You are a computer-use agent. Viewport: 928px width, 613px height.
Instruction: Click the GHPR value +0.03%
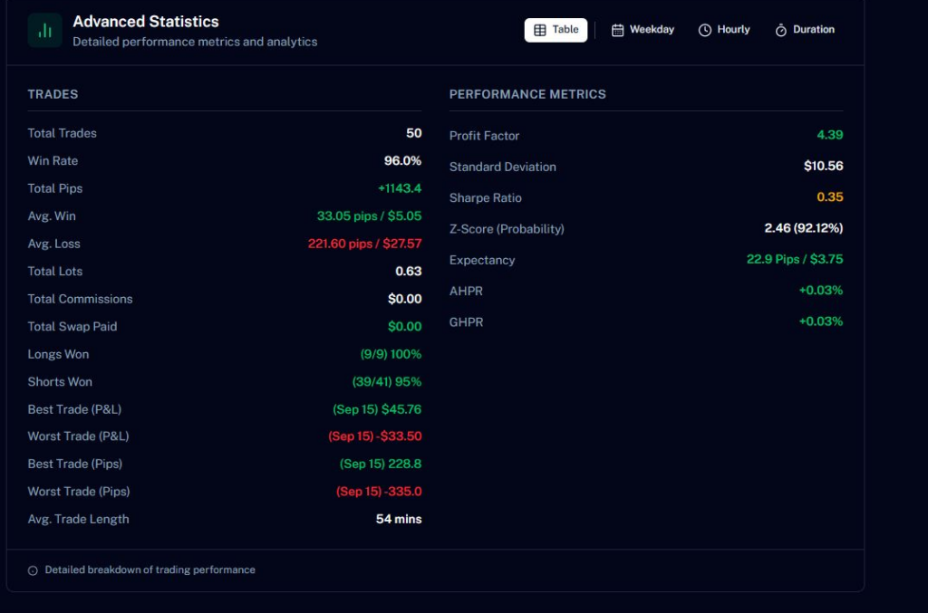(821, 321)
